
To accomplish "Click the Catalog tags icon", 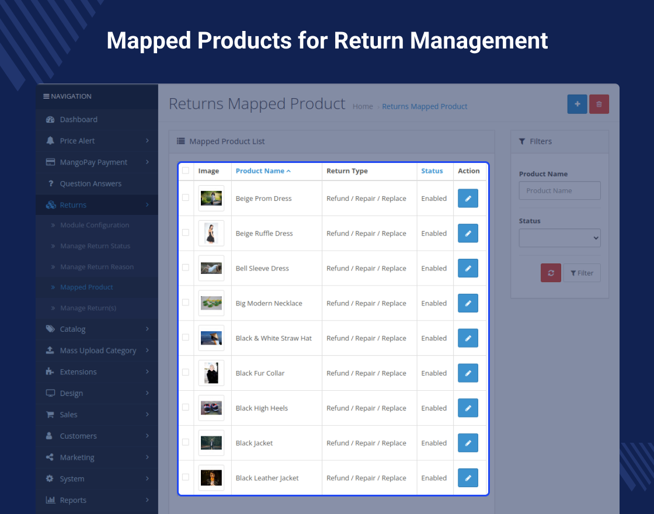I will [50, 329].
